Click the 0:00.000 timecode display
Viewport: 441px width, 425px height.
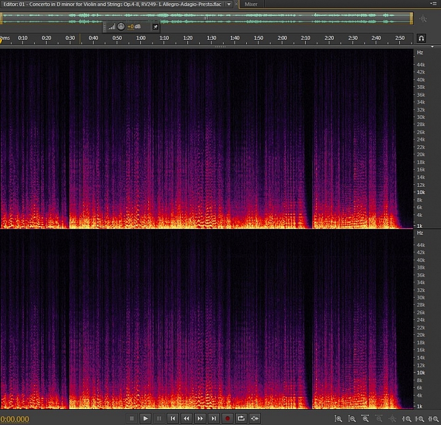(15, 419)
